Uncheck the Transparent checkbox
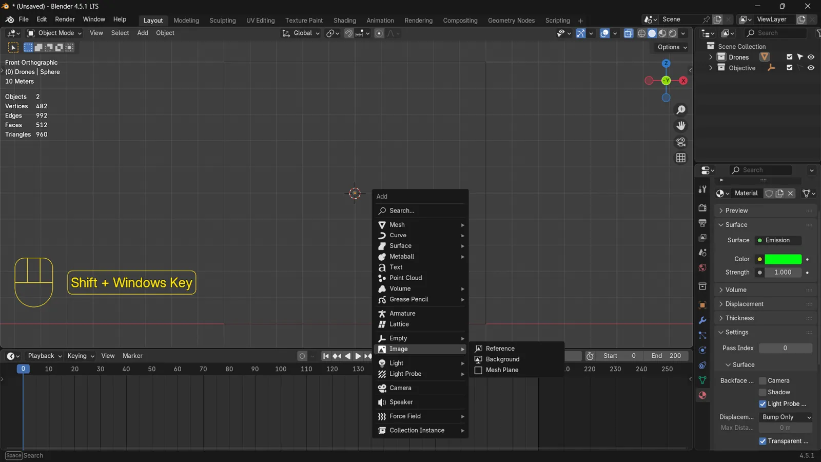The image size is (821, 462). click(763, 441)
